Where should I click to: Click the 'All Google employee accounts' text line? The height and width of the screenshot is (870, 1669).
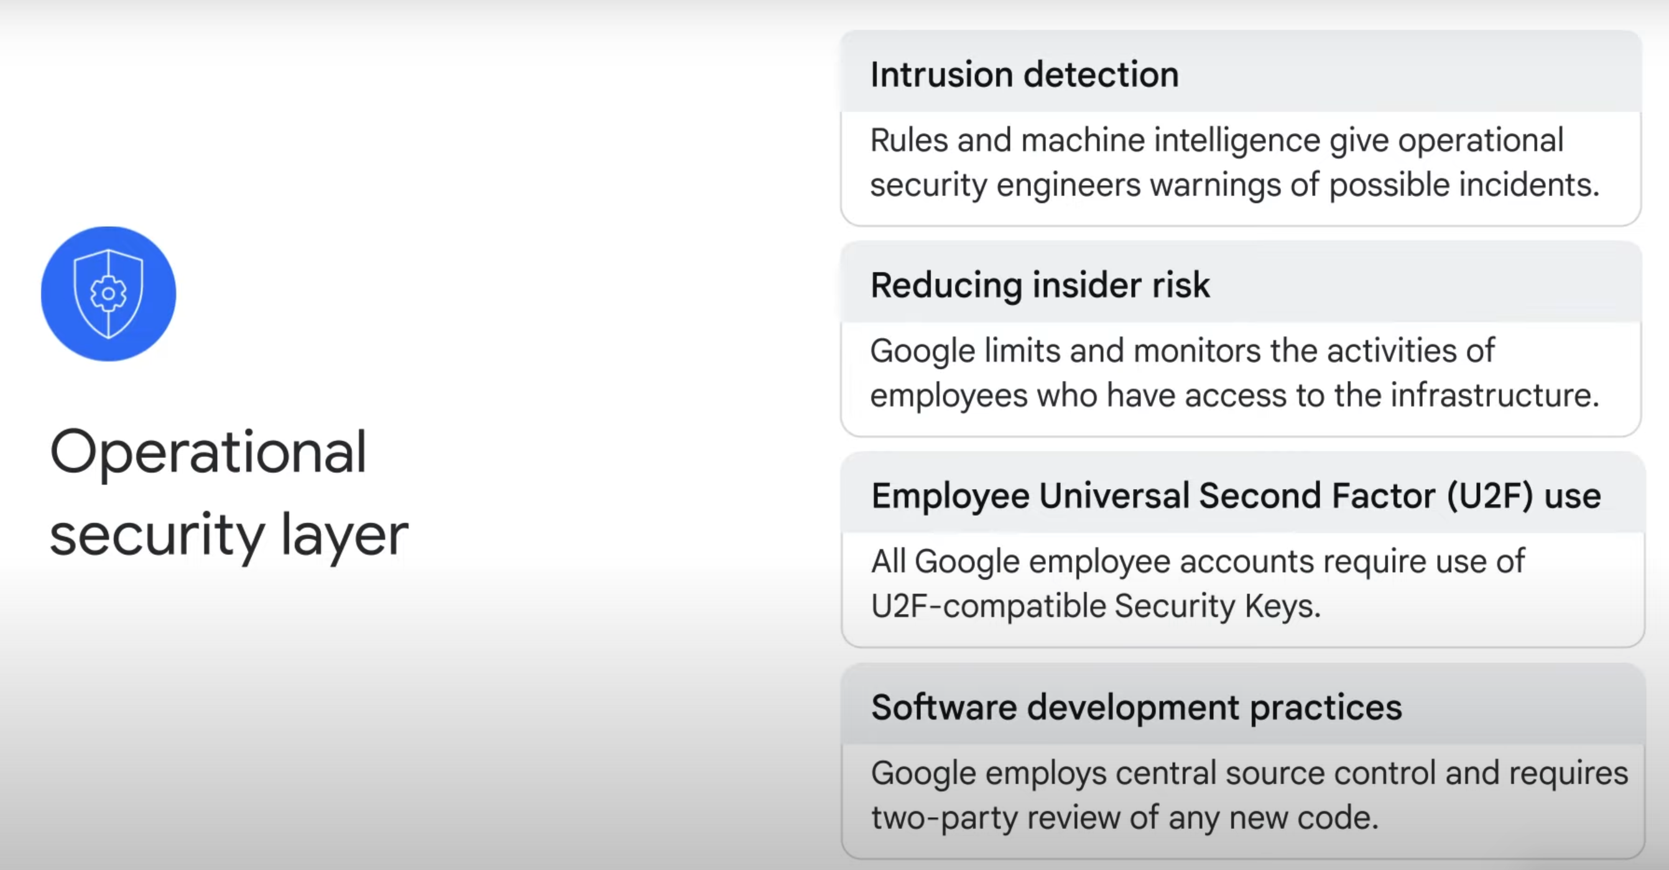(x=1197, y=561)
